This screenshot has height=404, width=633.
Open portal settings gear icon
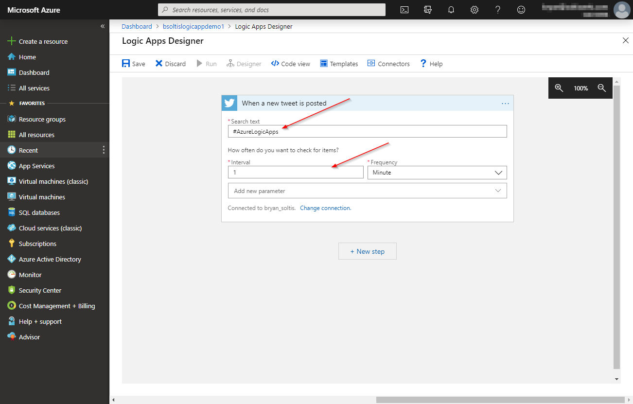[475, 10]
